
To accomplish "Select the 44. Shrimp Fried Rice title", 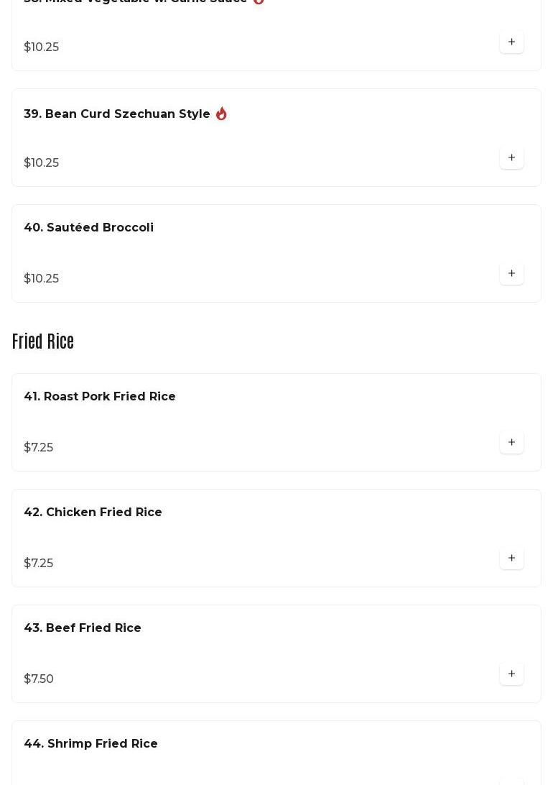I will 90,743.
